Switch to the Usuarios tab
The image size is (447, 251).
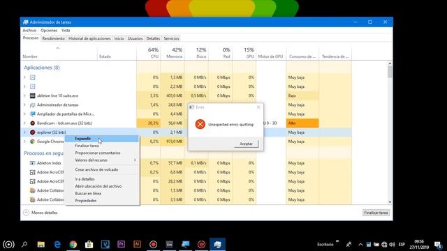[x=135, y=38]
